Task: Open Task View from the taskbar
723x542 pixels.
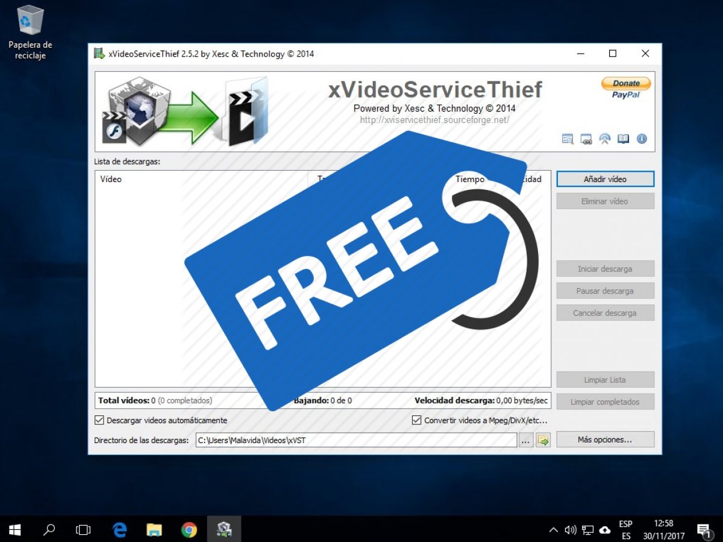Action: pos(83,529)
